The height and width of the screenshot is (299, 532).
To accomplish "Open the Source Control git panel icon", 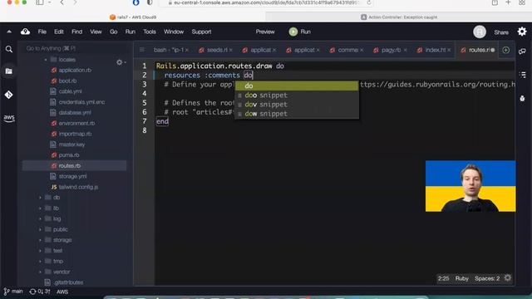I will [9, 95].
